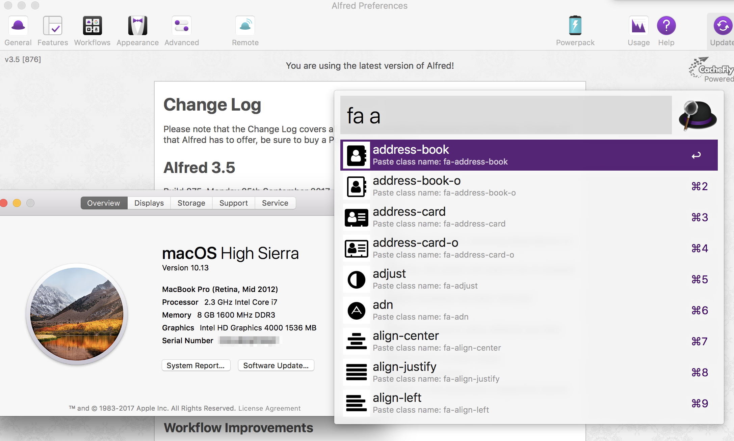Select the address-card-o result

pyautogui.click(x=529, y=248)
